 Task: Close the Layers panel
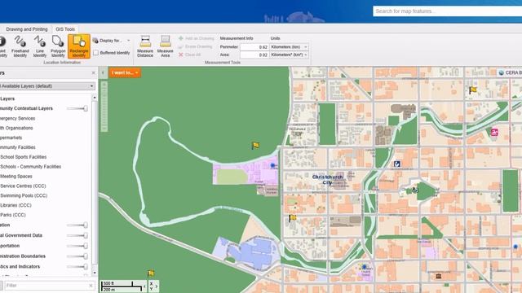pos(94,72)
